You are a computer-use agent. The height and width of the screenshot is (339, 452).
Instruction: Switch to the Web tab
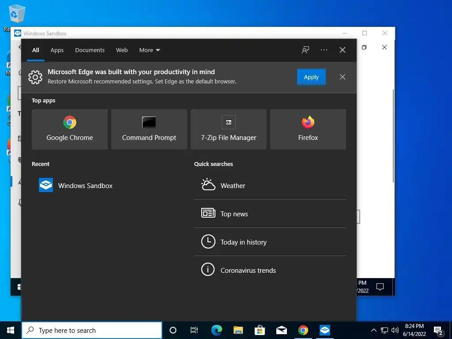tap(122, 50)
